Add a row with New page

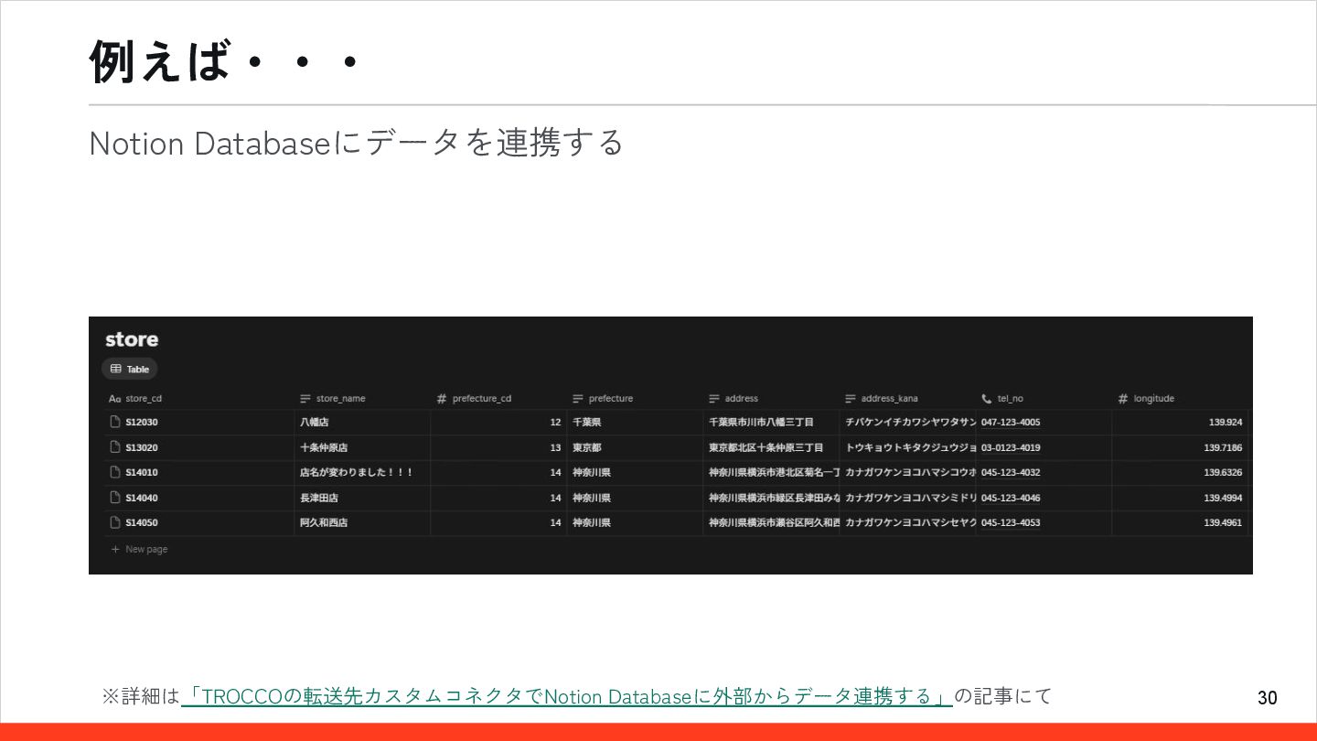[139, 549]
